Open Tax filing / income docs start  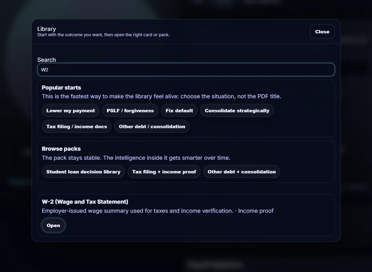[77, 127]
